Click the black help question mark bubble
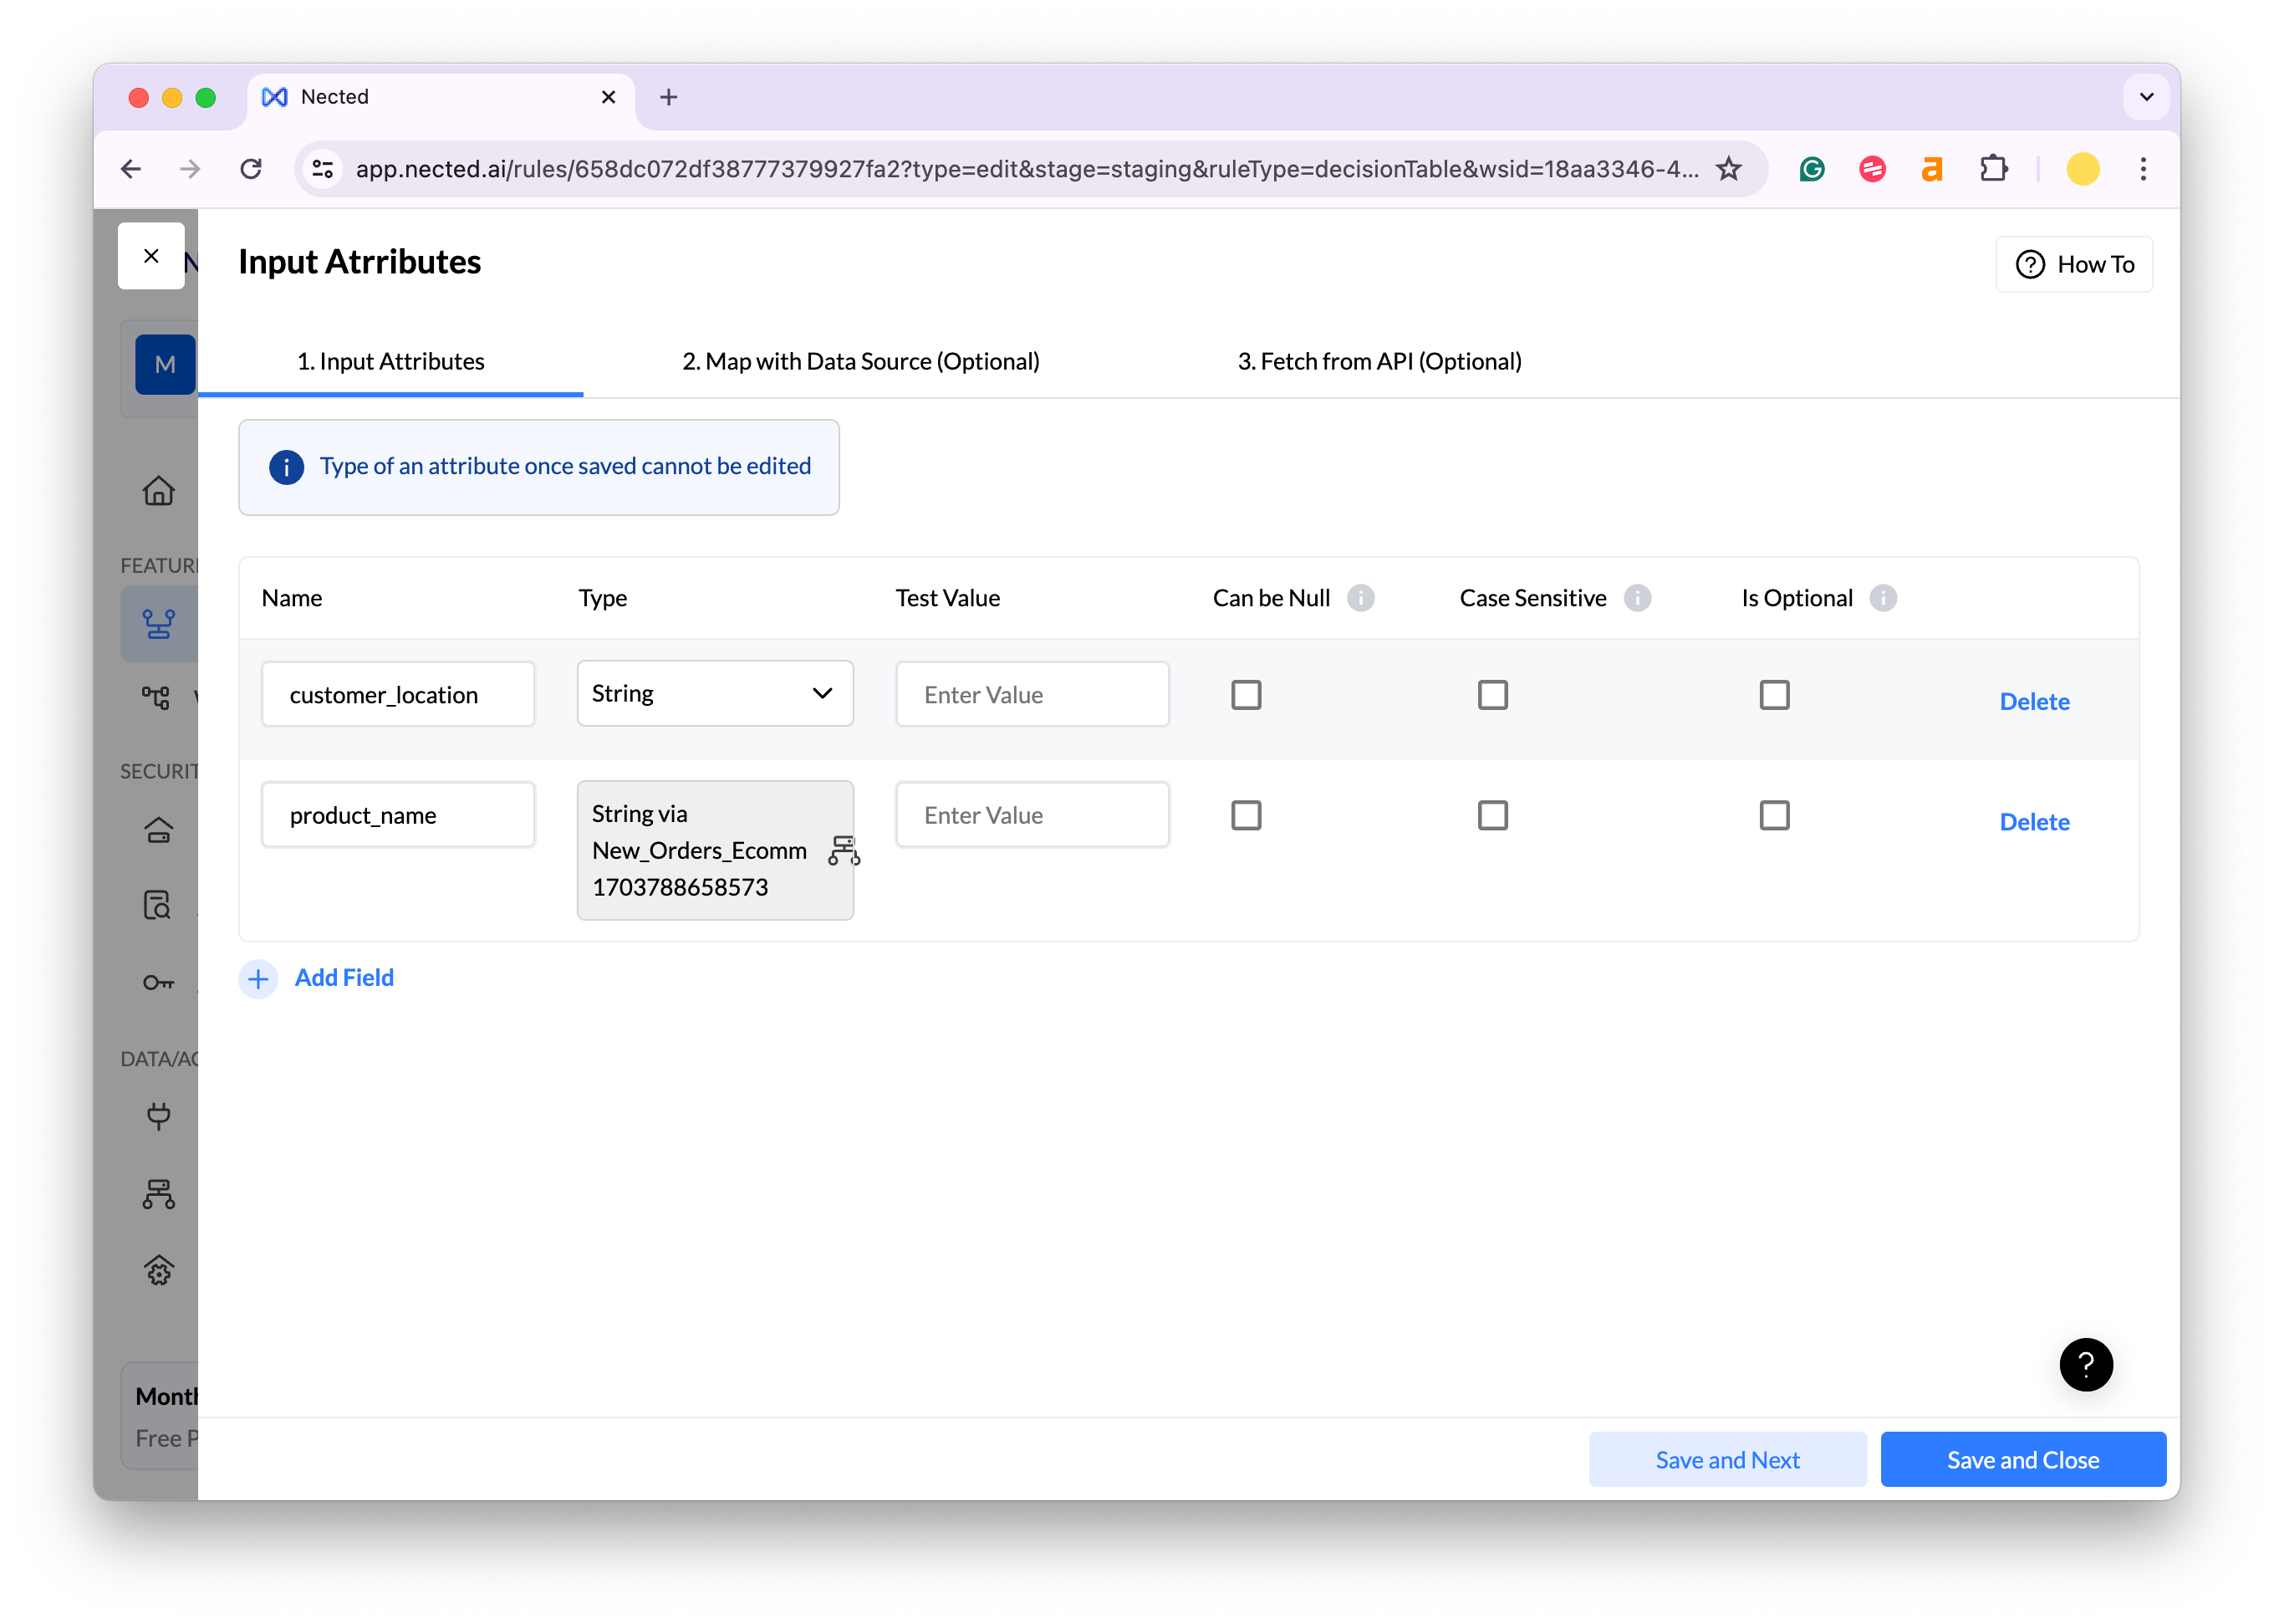The image size is (2274, 1624). (x=2085, y=1364)
